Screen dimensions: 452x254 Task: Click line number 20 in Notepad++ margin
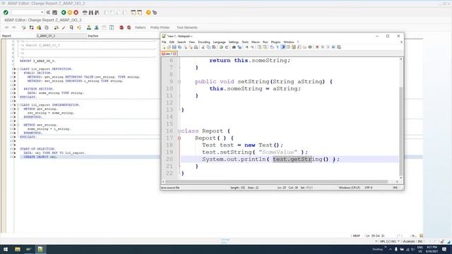pyautogui.click(x=169, y=159)
